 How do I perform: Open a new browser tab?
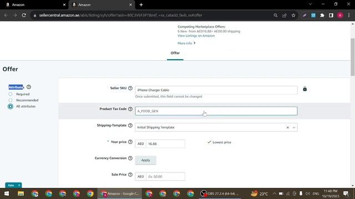[141, 5]
